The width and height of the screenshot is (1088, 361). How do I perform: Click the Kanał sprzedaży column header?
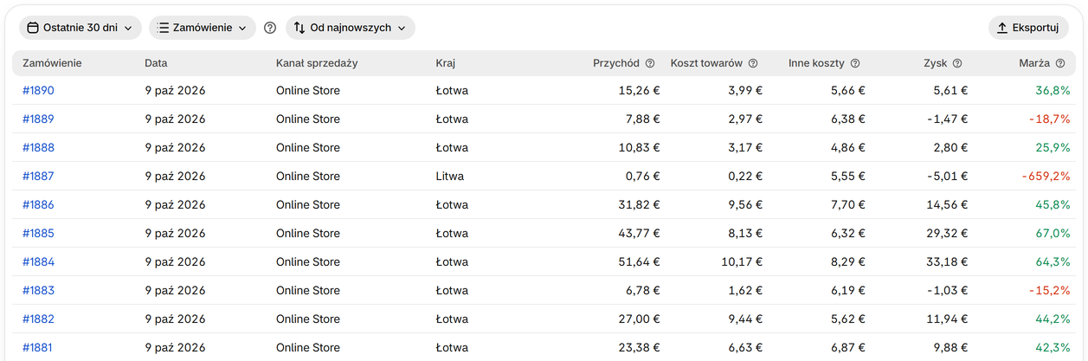317,63
